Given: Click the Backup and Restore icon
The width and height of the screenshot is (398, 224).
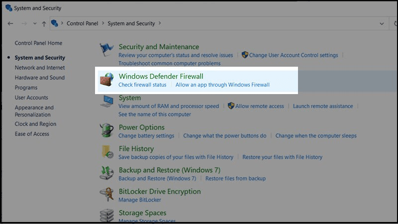Looking at the screenshot, I should (106, 173).
